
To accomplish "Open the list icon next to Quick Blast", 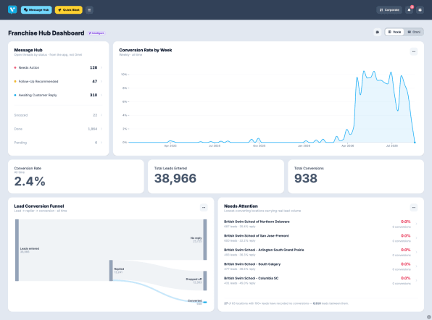I will click(x=89, y=10).
